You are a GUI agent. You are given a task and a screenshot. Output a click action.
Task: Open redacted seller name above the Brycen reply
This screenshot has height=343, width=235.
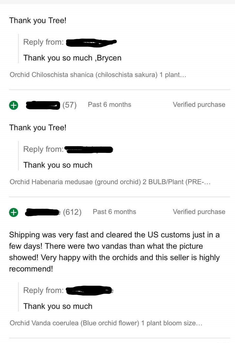point(91,42)
